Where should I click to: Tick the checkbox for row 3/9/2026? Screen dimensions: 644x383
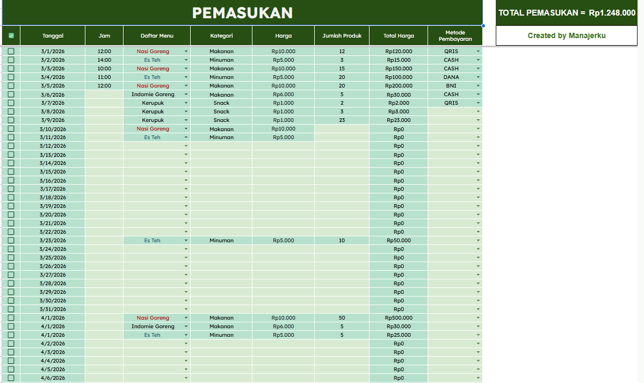pos(11,120)
